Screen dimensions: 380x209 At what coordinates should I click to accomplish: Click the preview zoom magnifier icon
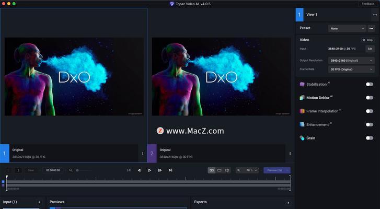tap(239, 170)
